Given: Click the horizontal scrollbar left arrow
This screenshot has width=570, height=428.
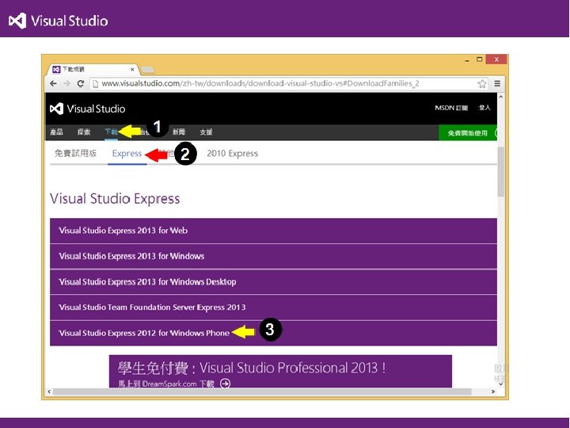Looking at the screenshot, I should (x=49, y=392).
